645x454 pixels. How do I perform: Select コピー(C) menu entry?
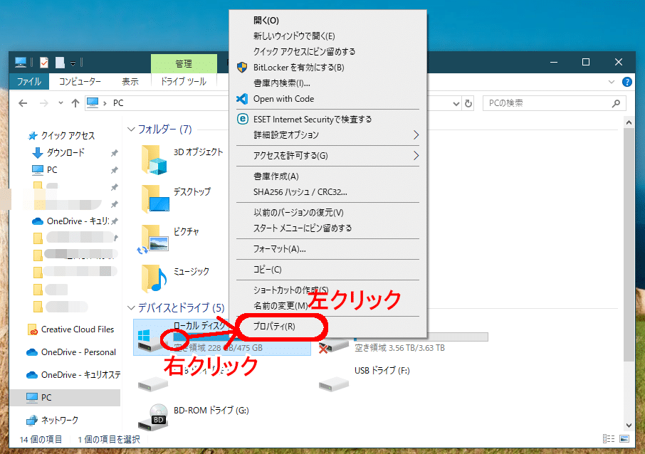click(268, 270)
